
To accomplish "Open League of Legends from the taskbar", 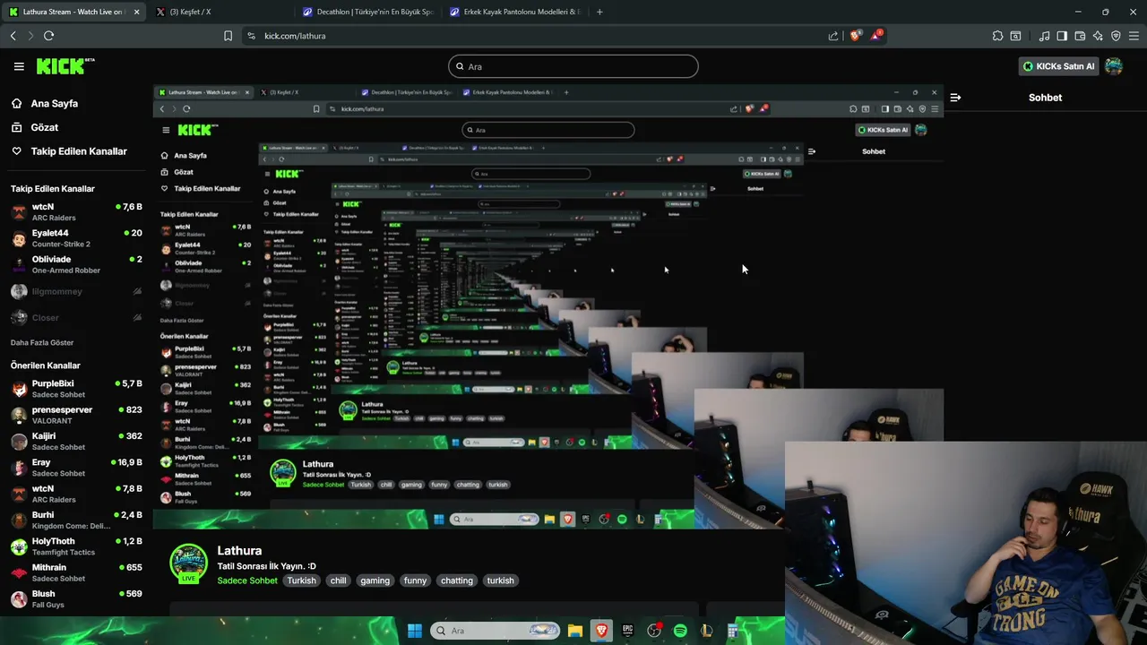I will click(706, 631).
